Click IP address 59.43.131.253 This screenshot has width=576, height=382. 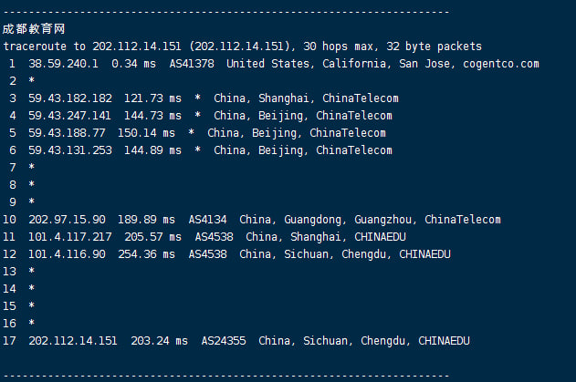(x=69, y=150)
